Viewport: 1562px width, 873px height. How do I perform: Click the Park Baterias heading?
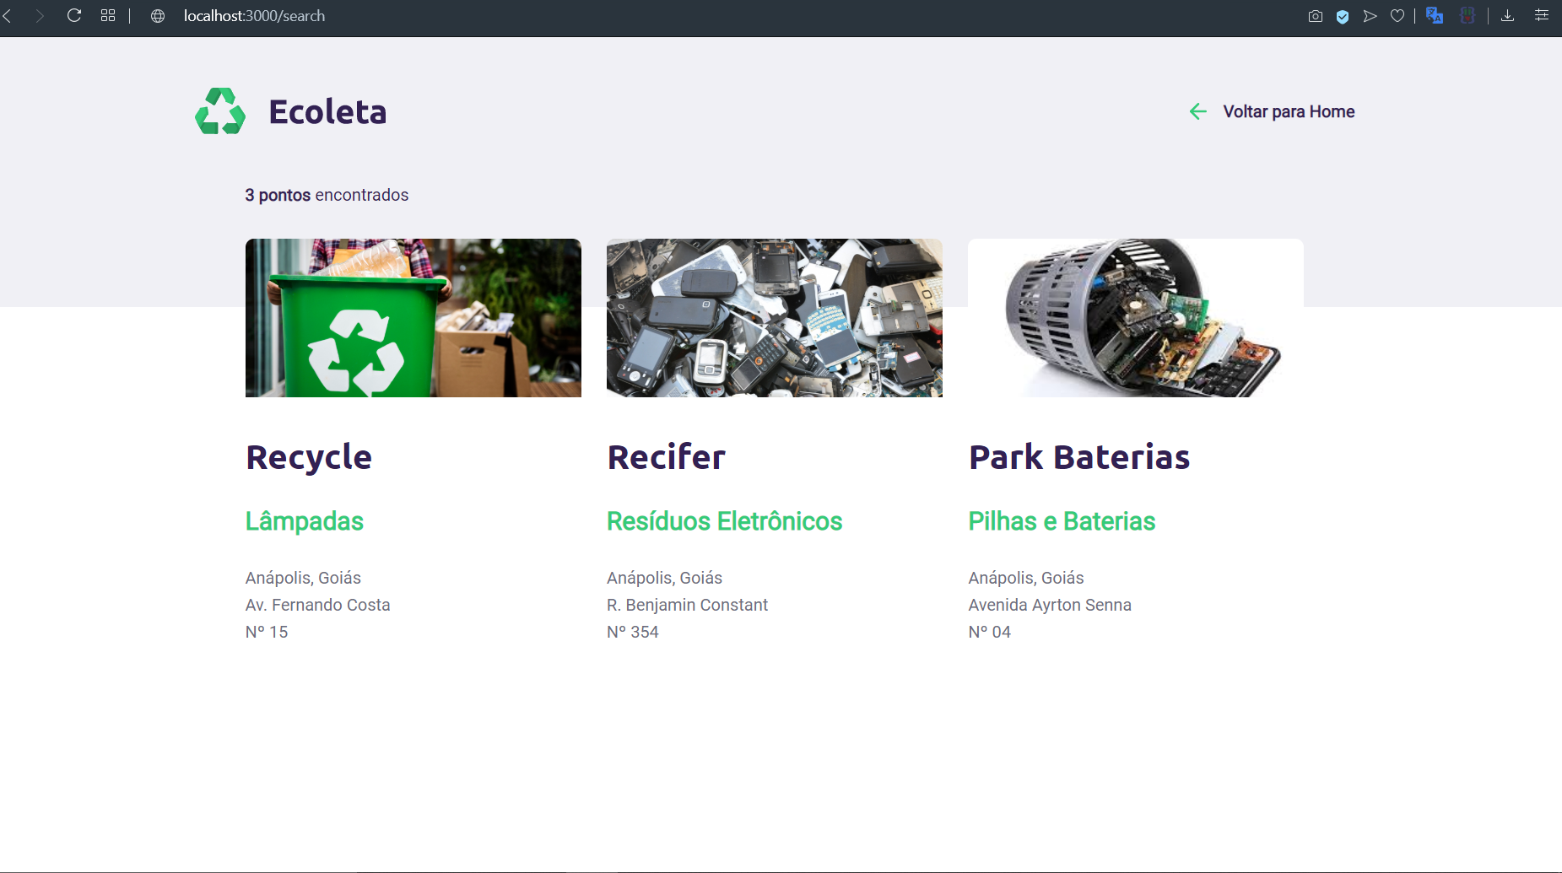tap(1079, 457)
